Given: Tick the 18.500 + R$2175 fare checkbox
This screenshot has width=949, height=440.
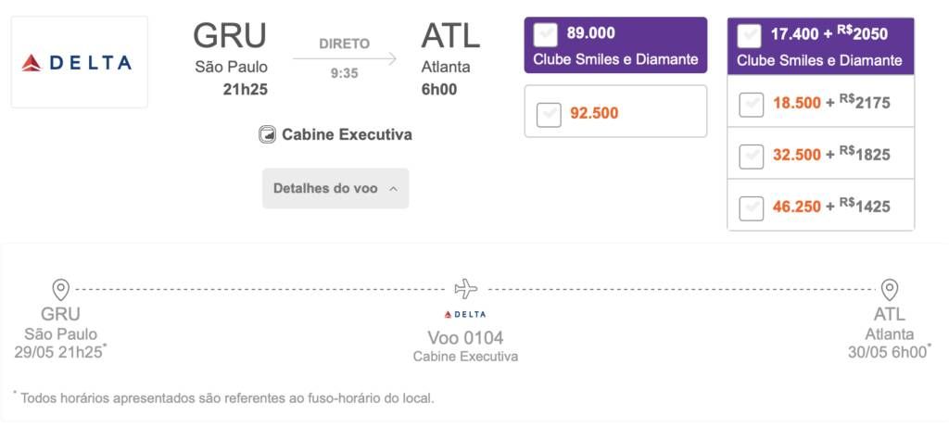Looking at the screenshot, I should 751,105.
